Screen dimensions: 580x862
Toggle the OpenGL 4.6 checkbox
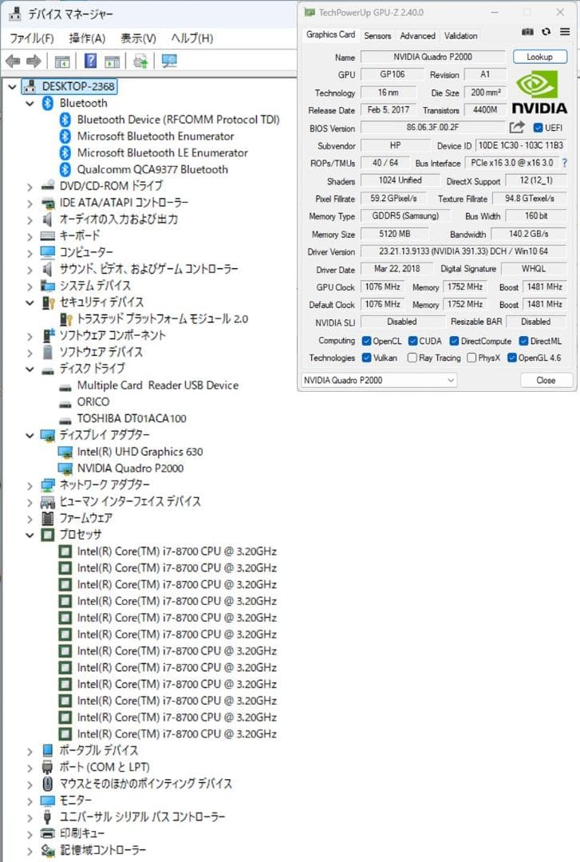[512, 358]
